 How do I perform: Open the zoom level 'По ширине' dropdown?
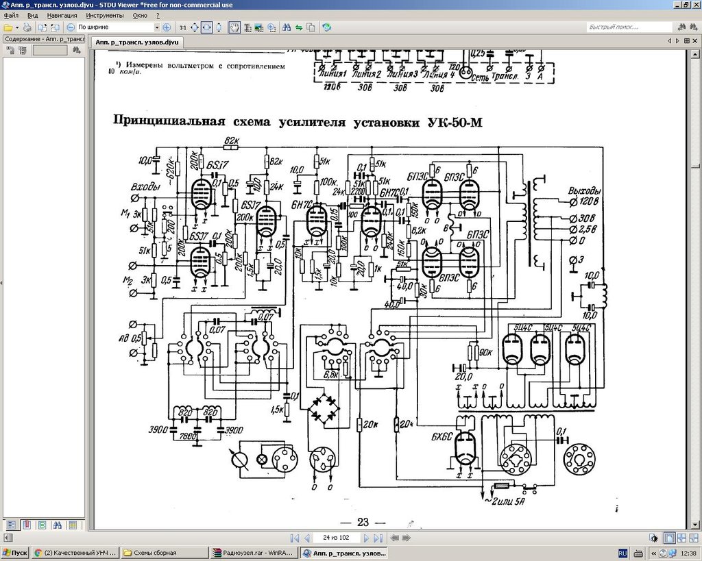[157, 27]
